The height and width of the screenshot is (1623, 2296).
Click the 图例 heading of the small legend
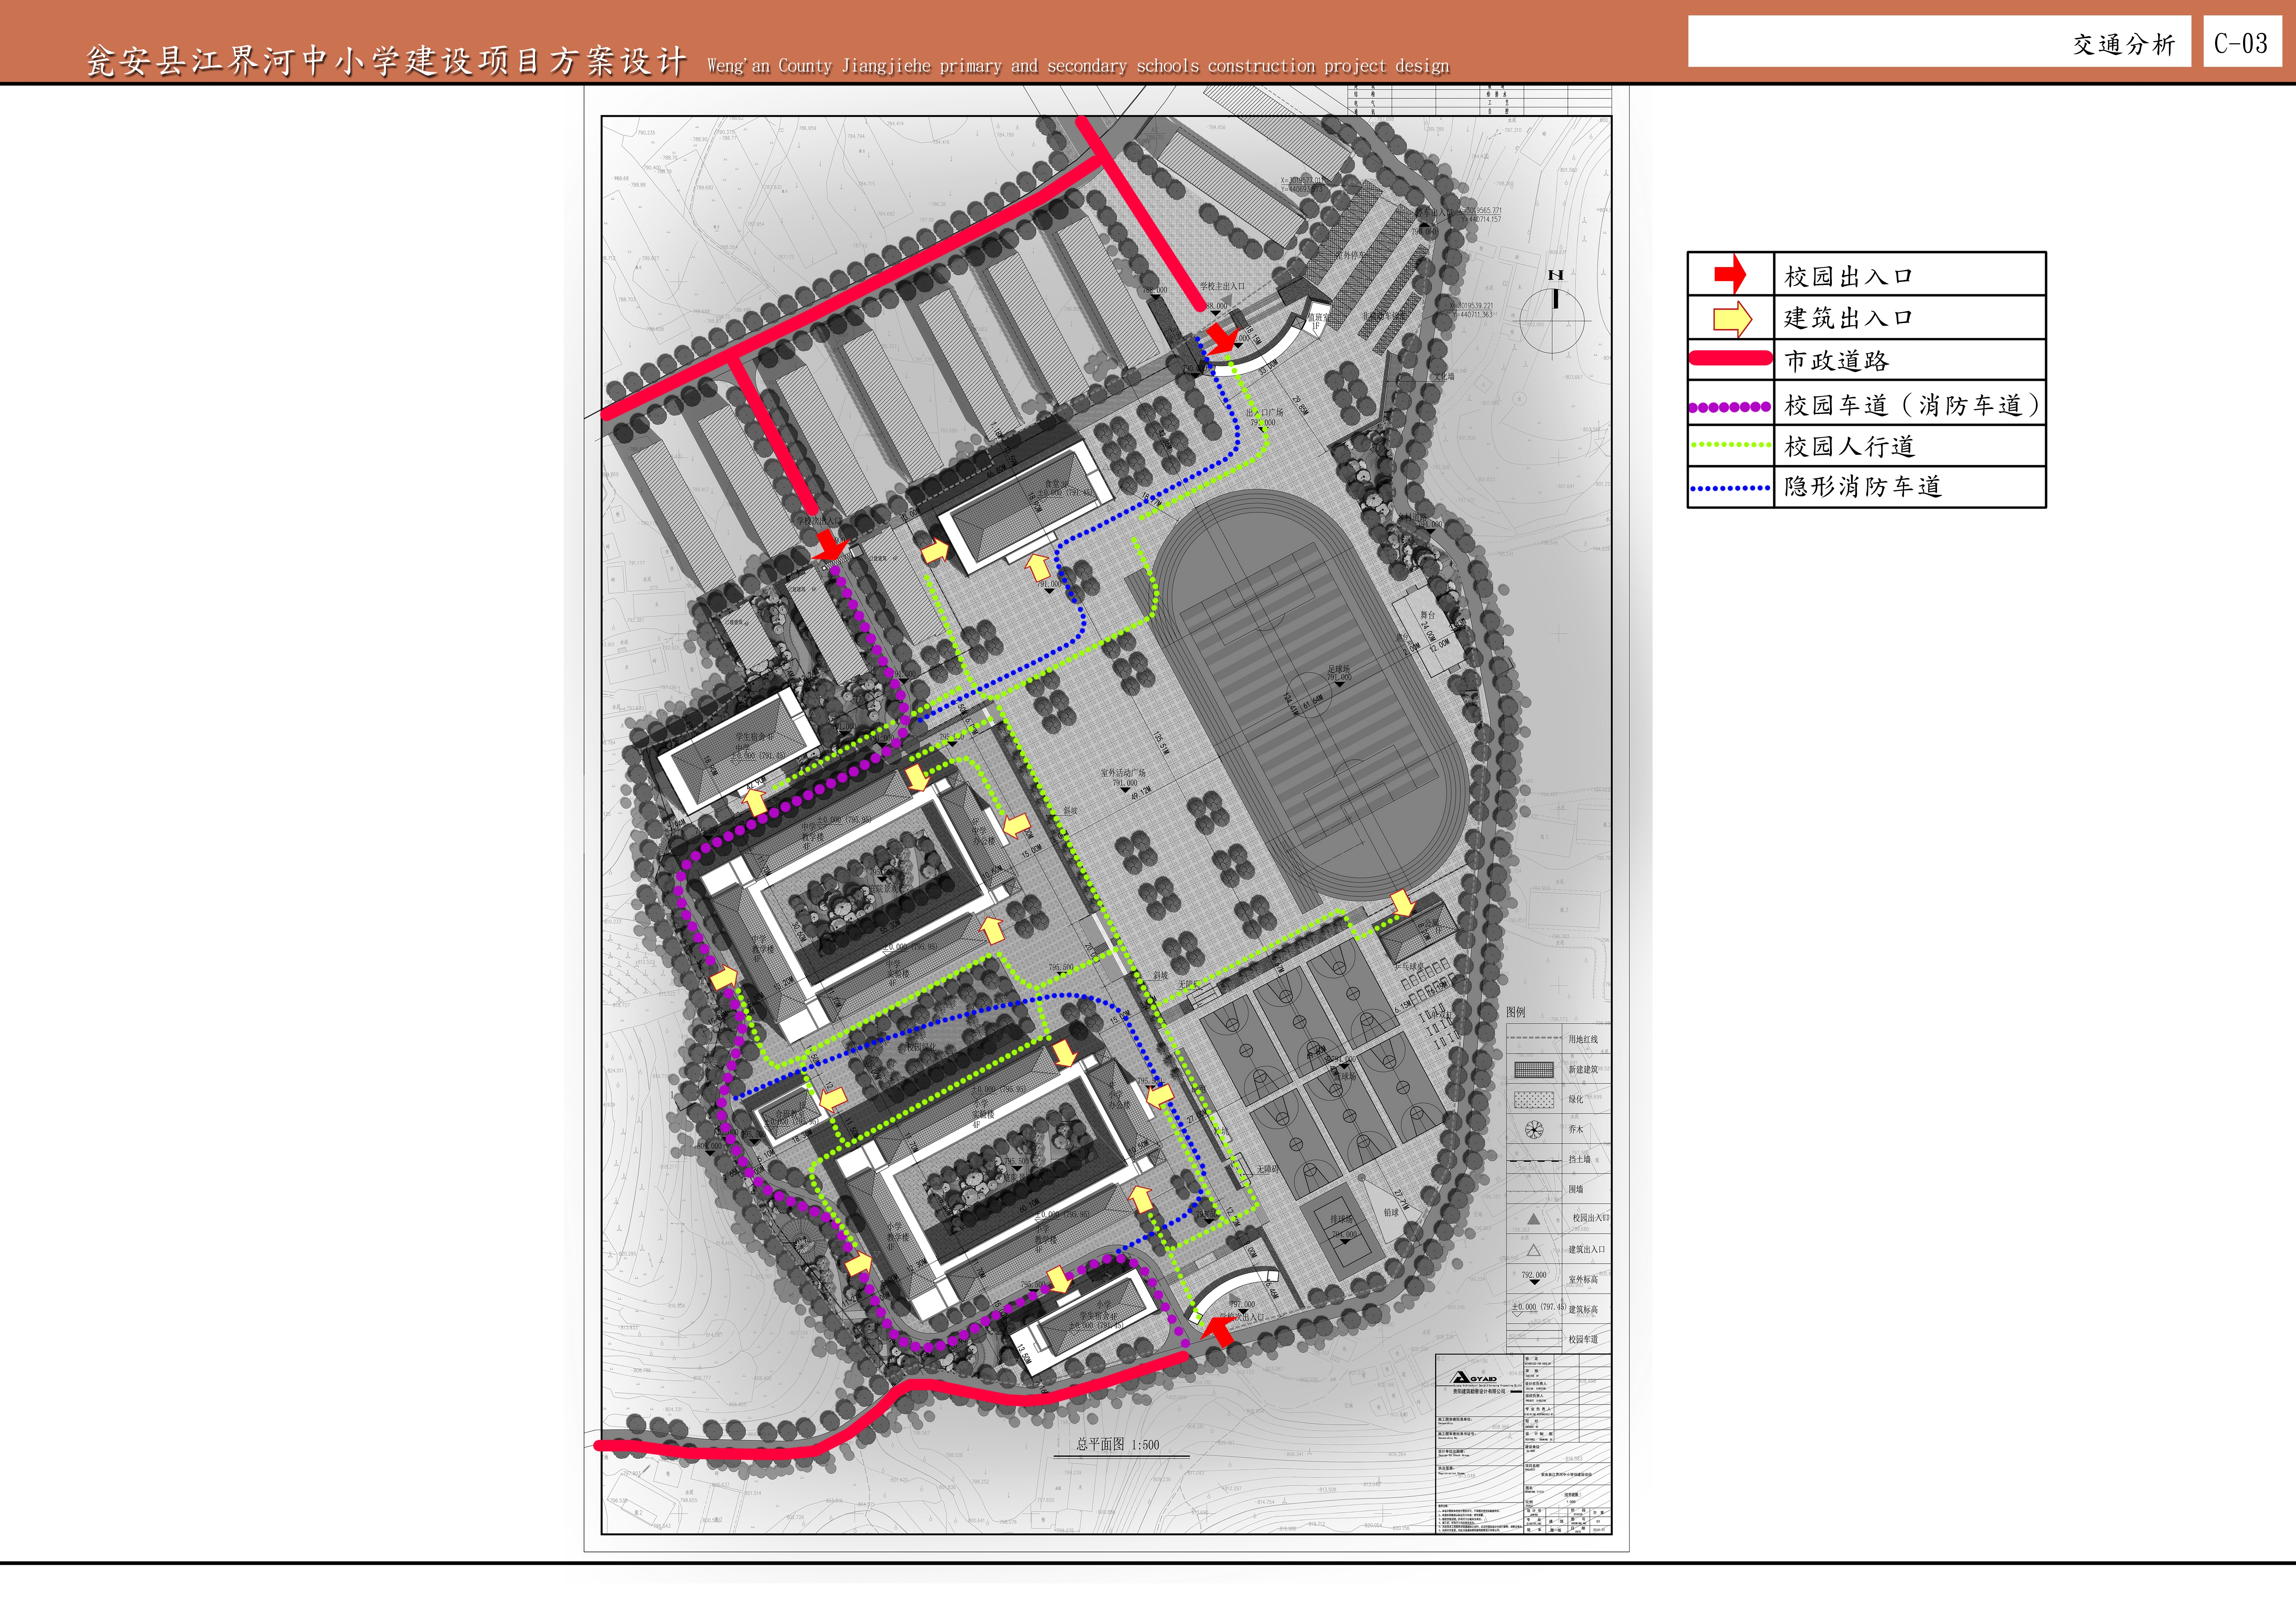[1516, 1012]
